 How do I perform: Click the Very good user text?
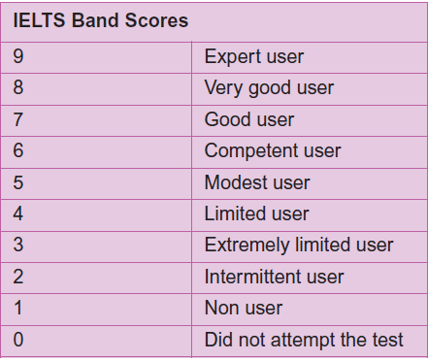269,88
